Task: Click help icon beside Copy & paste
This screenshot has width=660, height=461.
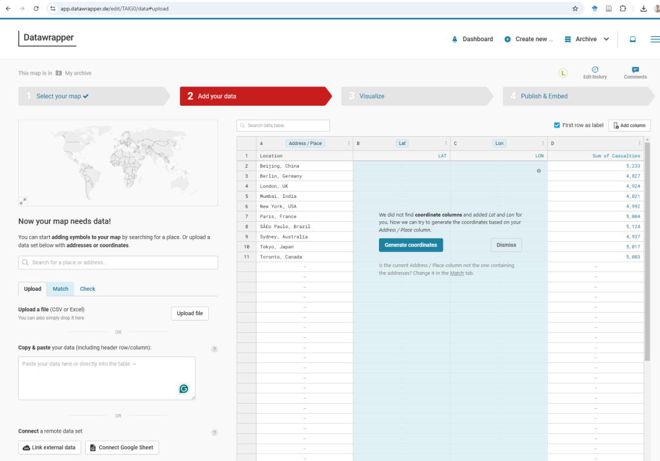Action: point(215,349)
